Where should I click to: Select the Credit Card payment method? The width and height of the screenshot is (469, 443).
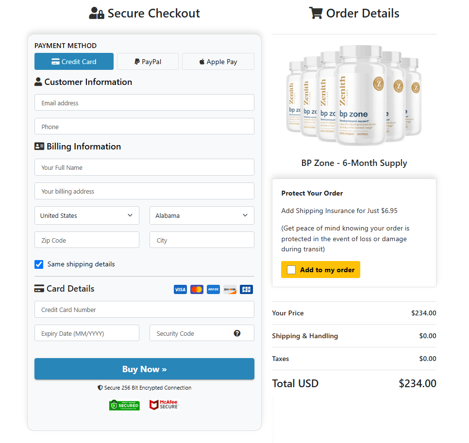click(74, 61)
